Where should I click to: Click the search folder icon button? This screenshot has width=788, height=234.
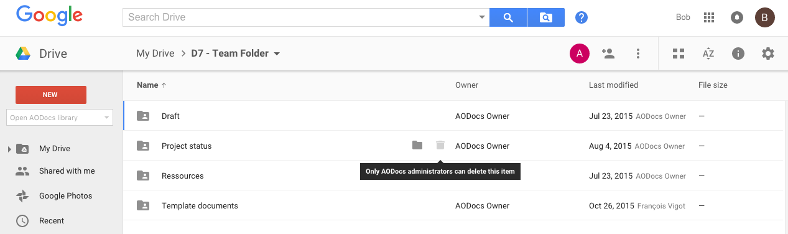[546, 17]
